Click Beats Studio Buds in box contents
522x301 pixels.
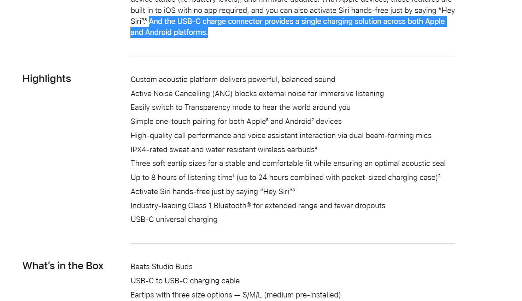[162, 267]
